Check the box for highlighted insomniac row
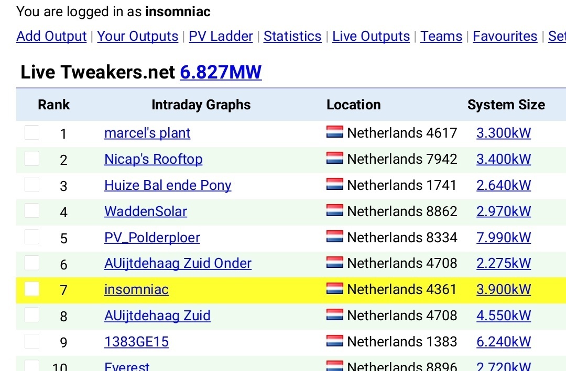The width and height of the screenshot is (566, 371). coord(32,289)
